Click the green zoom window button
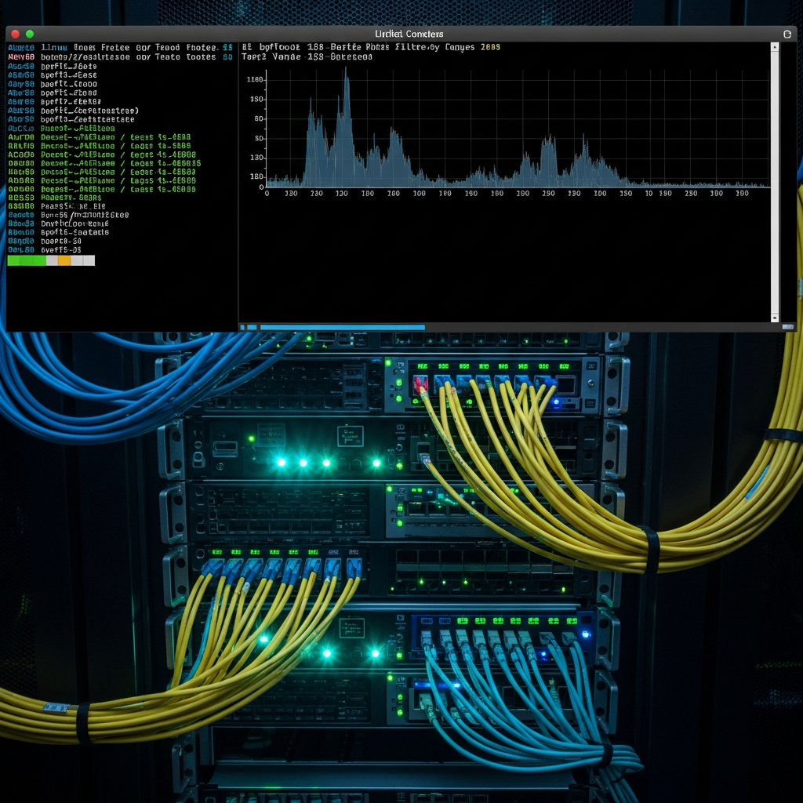Image resolution: width=803 pixels, height=803 pixels. point(30,34)
